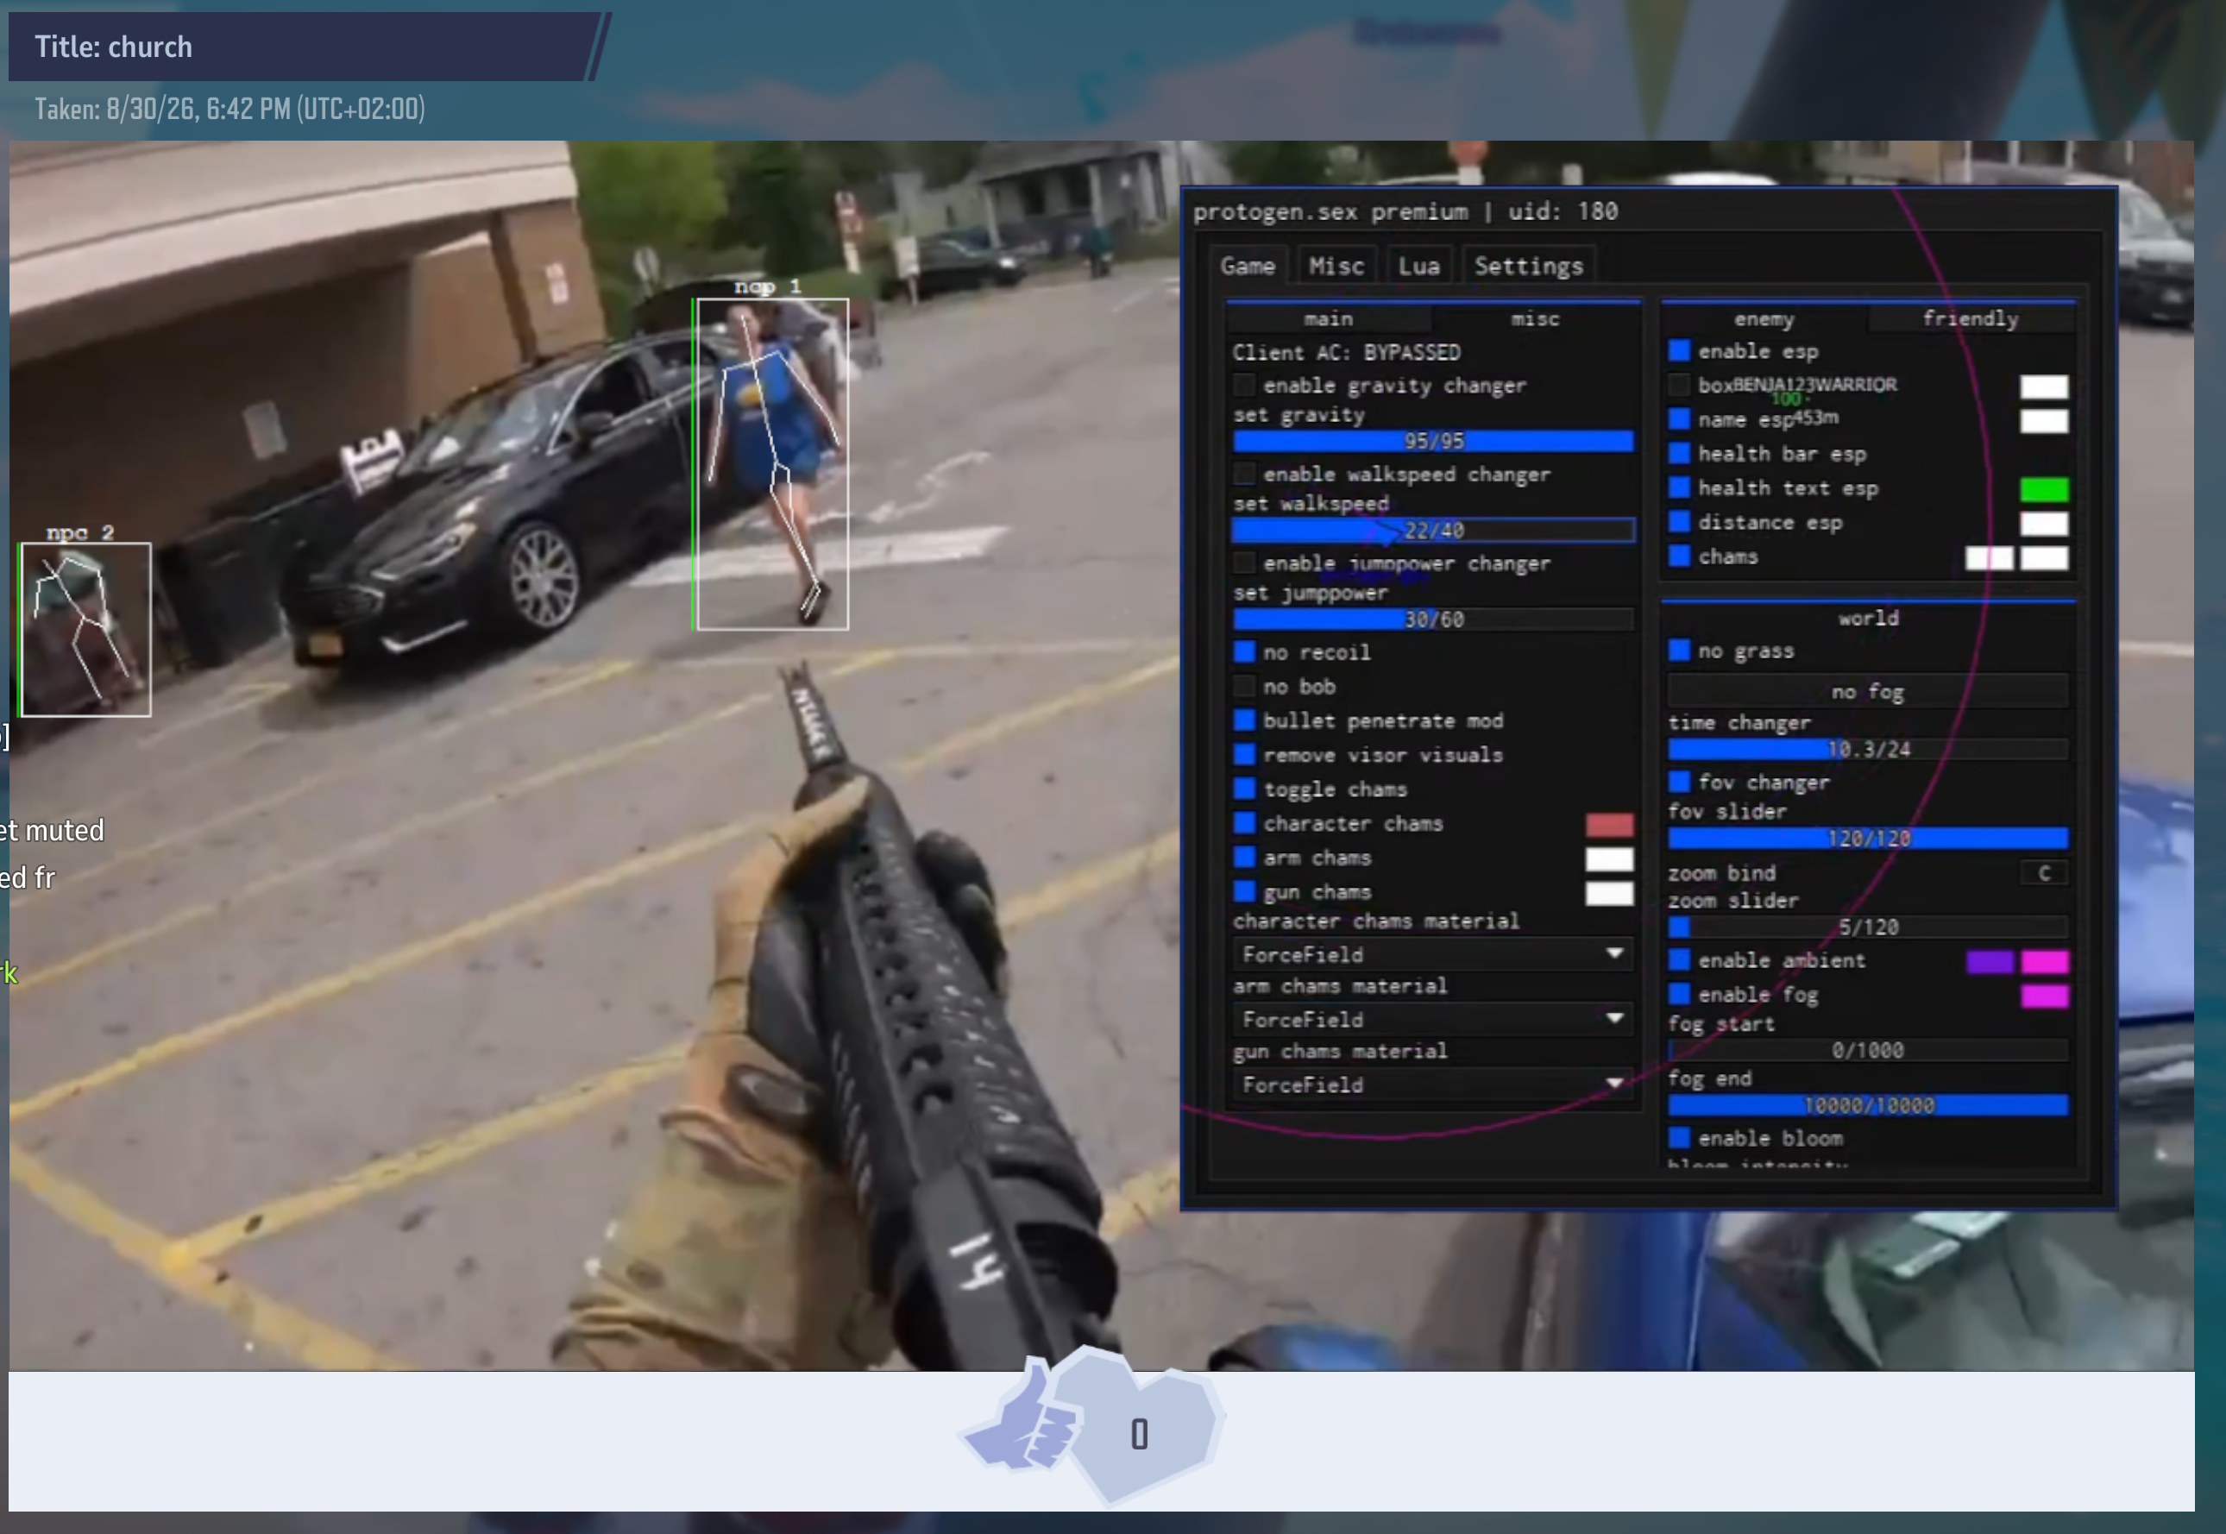Click the gravity slider showing 95/95

click(x=1433, y=441)
